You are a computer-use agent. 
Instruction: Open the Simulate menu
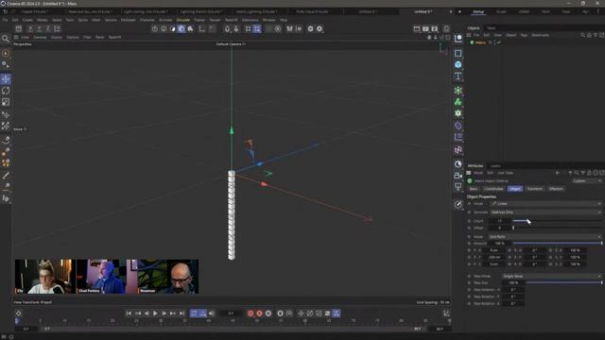pyautogui.click(x=182, y=20)
